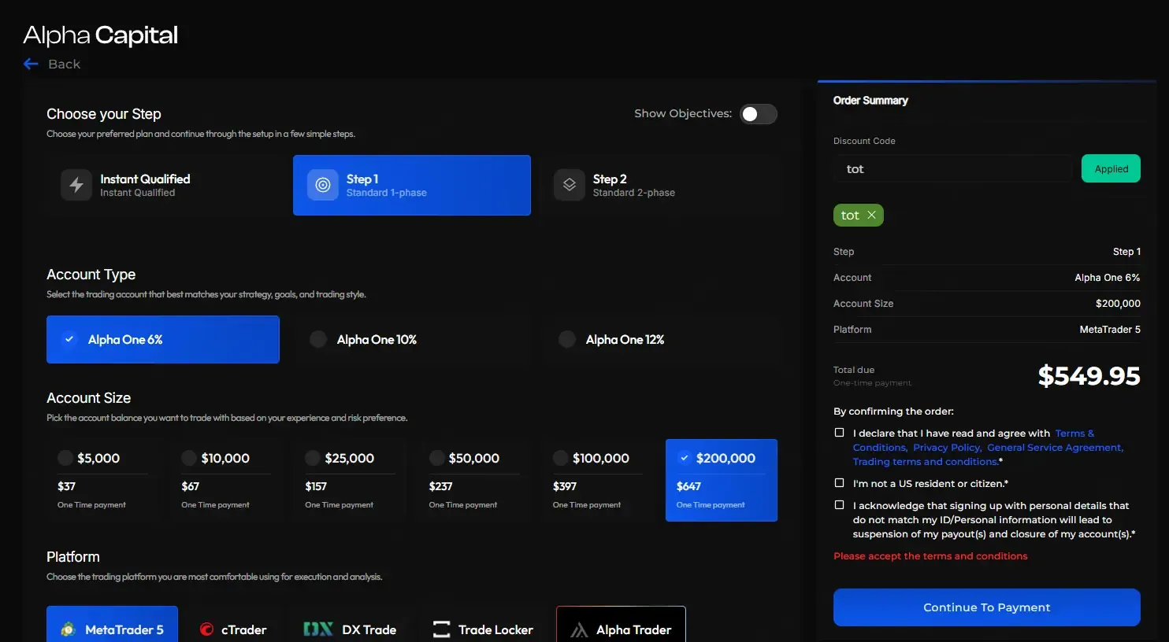Click the DX Trade logo icon
Screen dimensions: 1169x642
(x=318, y=629)
